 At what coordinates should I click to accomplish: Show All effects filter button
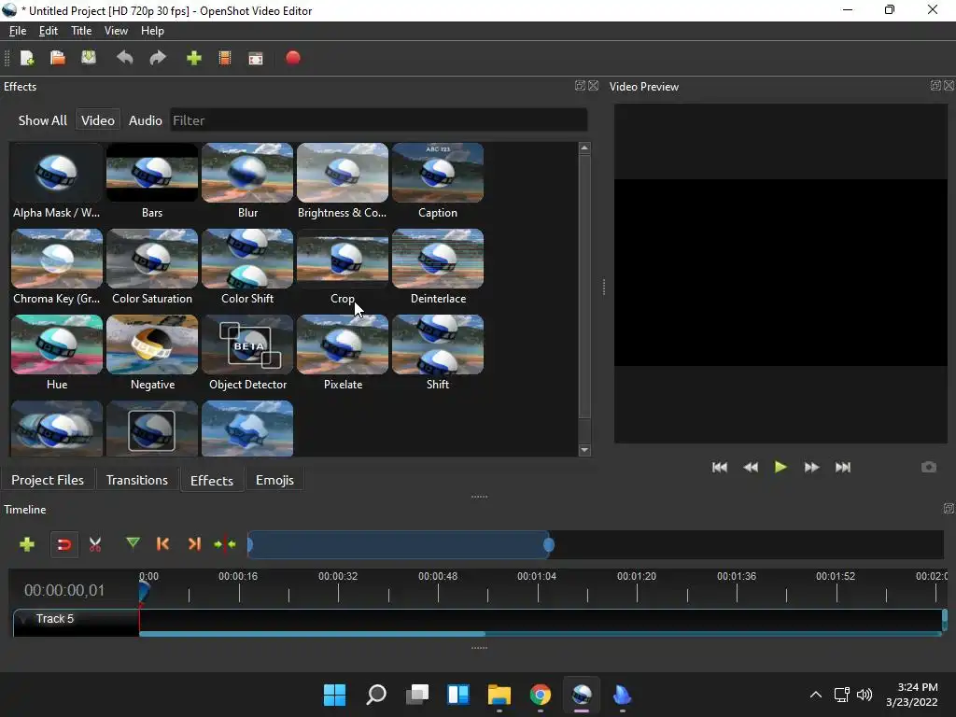tap(43, 120)
